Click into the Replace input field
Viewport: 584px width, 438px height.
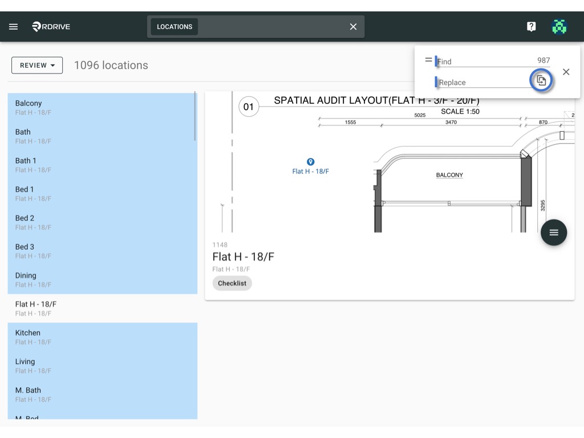482,82
